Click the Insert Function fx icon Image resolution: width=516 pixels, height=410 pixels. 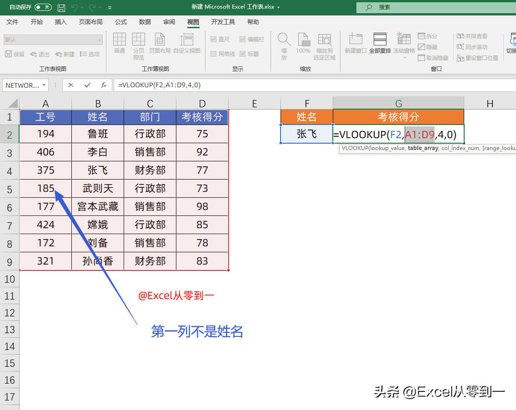[104, 85]
